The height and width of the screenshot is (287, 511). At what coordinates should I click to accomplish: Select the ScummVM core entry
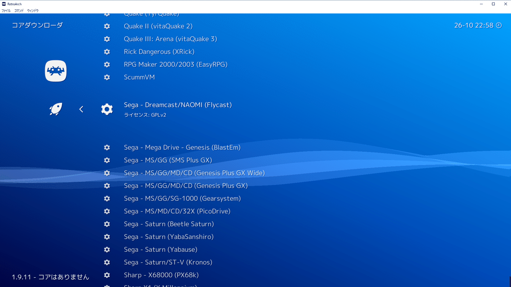(139, 77)
